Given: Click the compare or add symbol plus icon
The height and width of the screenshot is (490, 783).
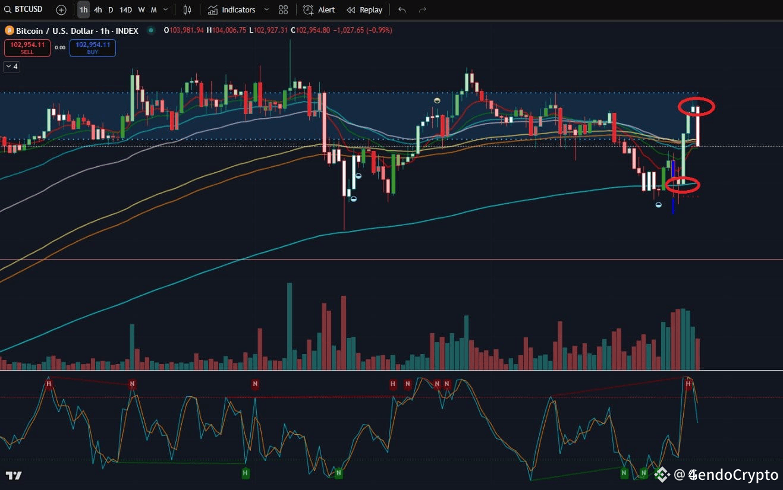Looking at the screenshot, I should click(x=61, y=10).
